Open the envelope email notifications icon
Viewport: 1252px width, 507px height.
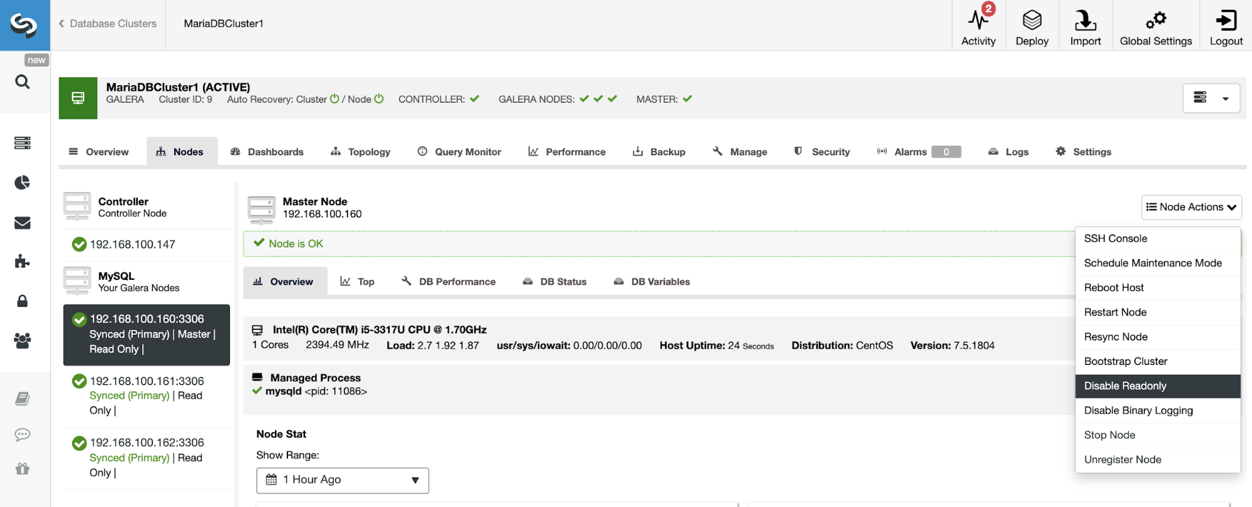tap(23, 223)
